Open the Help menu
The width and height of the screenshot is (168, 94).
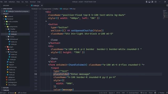coord(39,2)
